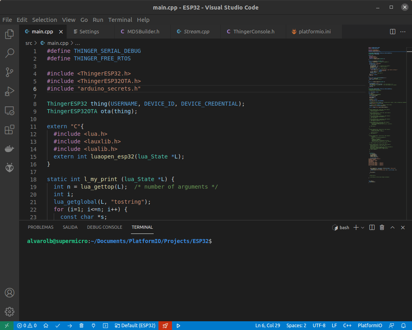The height and width of the screenshot is (330, 412).
Task: Click the code minimap
Action: [x=387, y=115]
